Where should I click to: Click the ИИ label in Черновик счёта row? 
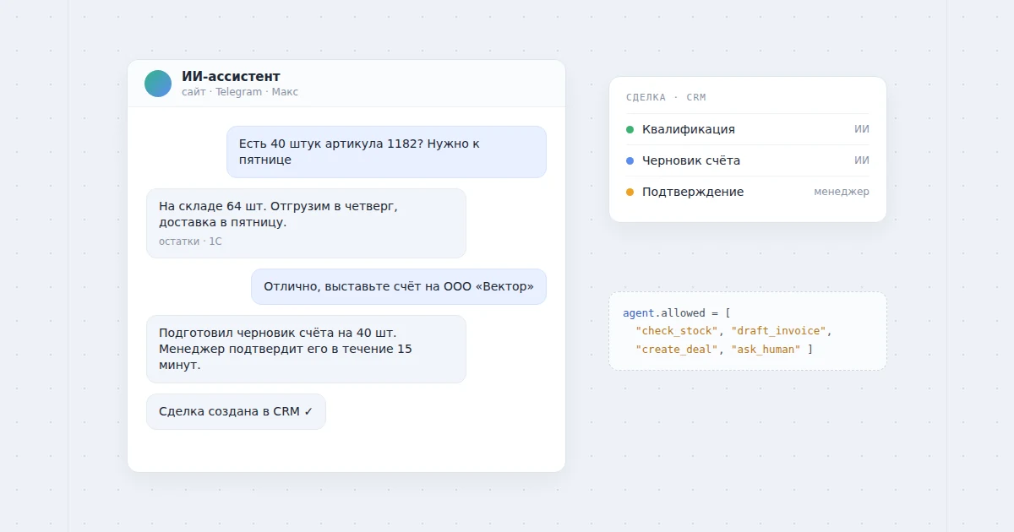(x=862, y=160)
